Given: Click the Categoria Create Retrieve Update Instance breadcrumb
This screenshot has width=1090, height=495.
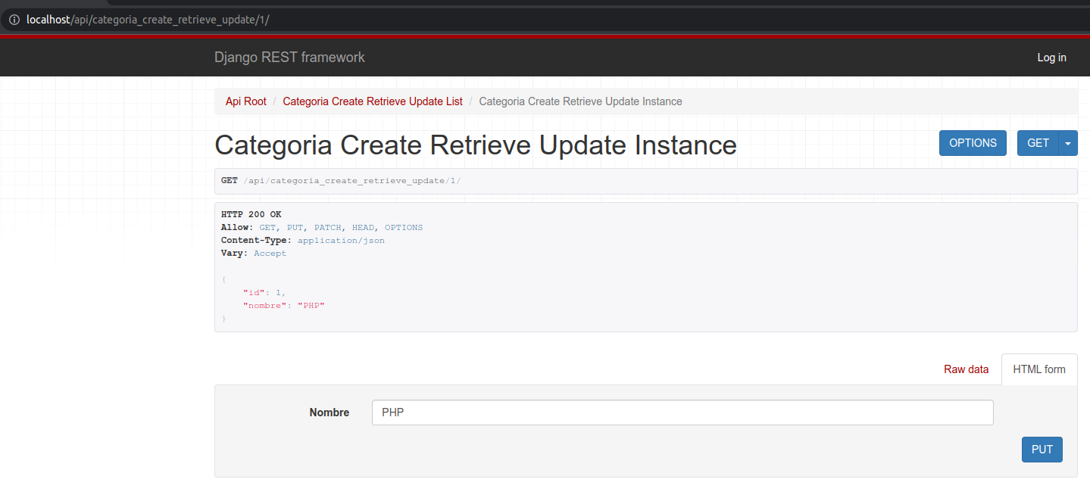Looking at the screenshot, I should 580,101.
